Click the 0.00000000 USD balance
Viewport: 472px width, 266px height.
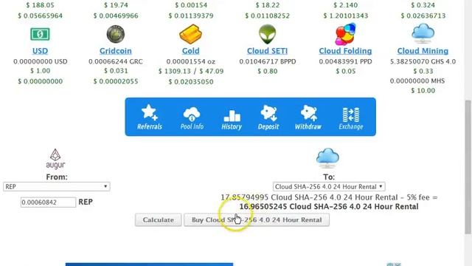click(41, 61)
